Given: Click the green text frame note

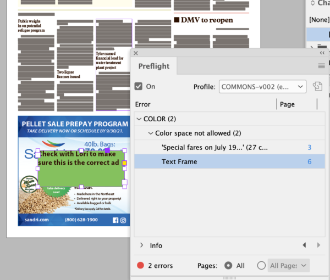Looking at the screenshot, I should [x=81, y=169].
